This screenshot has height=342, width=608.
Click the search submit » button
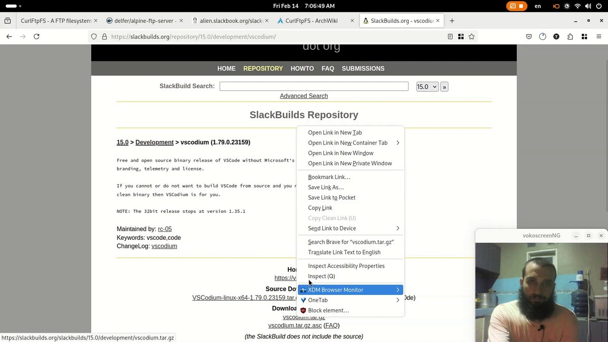click(444, 87)
